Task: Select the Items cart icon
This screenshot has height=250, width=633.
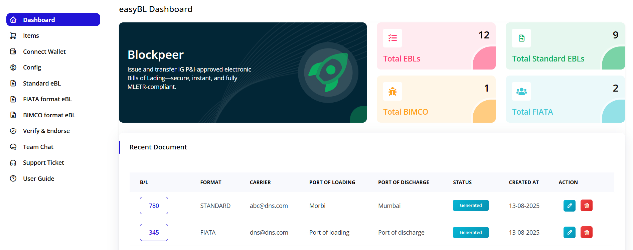Action: pos(13,35)
